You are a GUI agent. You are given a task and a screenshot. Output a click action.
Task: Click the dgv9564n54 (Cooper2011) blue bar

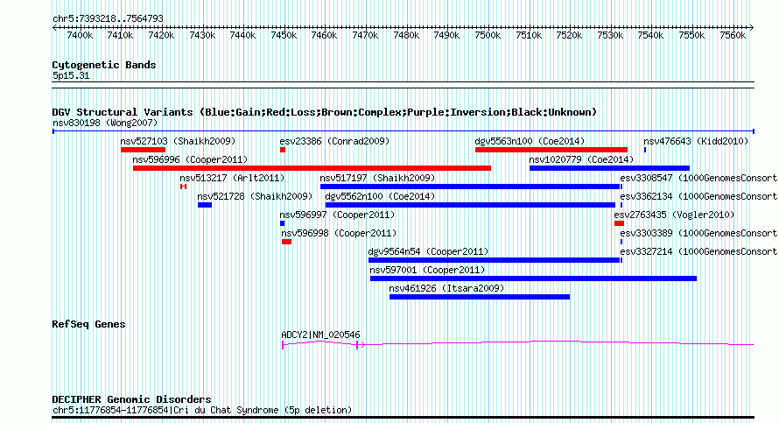pyautogui.click(x=494, y=260)
